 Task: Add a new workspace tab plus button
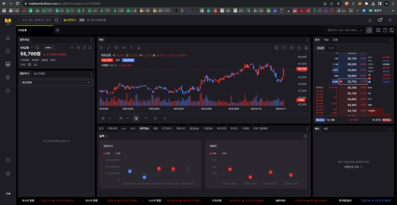58,30
